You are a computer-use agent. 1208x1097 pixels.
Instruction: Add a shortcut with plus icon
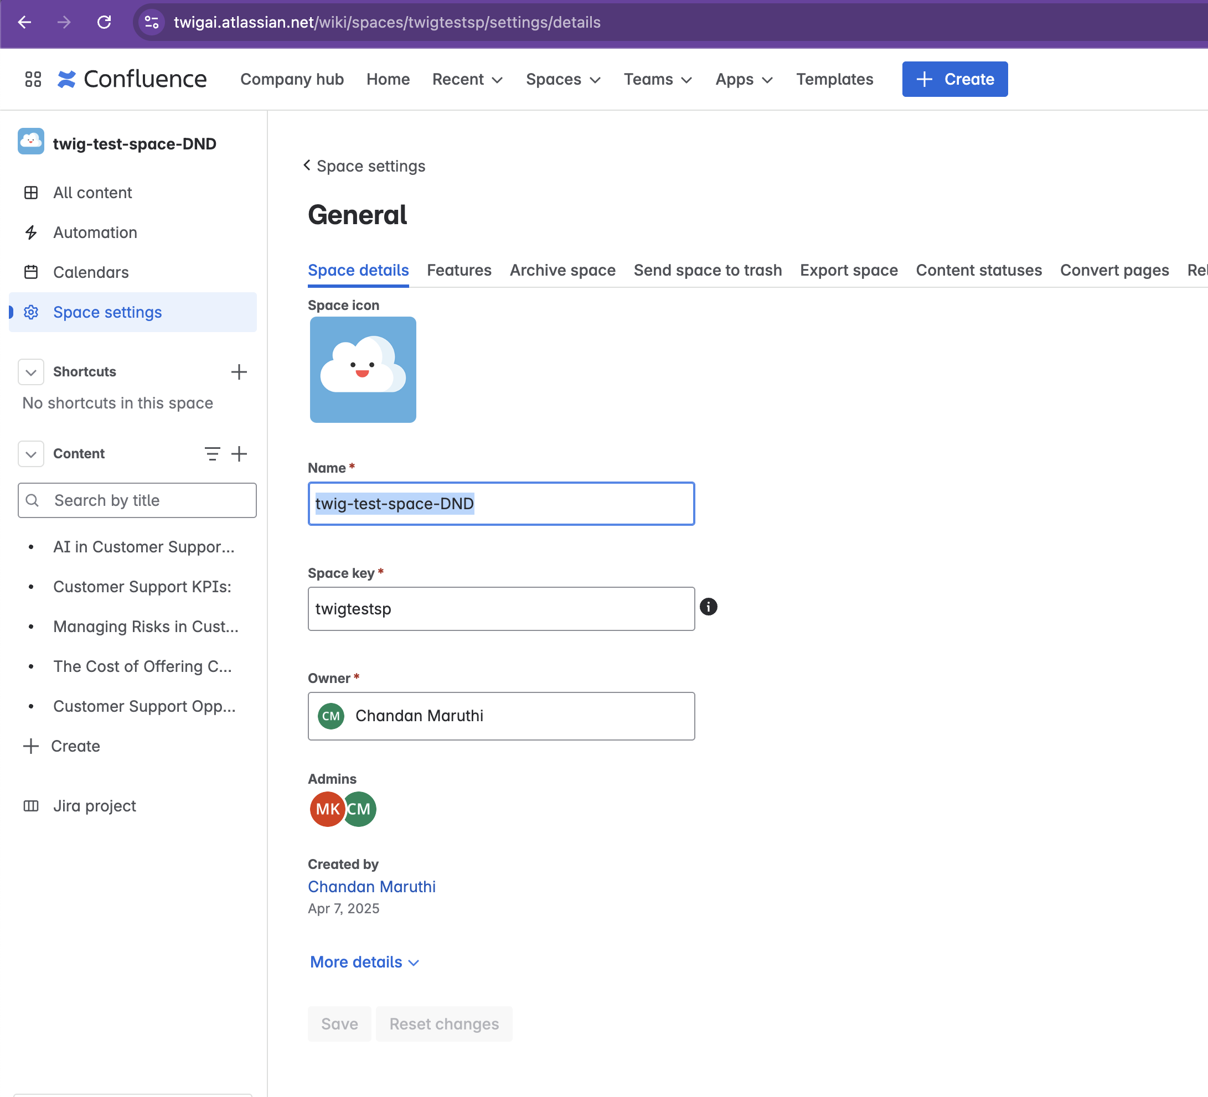(239, 372)
